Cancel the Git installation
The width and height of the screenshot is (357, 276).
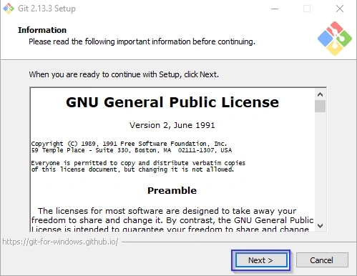pos(322,260)
